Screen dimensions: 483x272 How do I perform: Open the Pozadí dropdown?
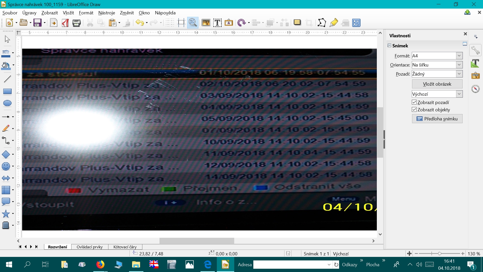459,74
